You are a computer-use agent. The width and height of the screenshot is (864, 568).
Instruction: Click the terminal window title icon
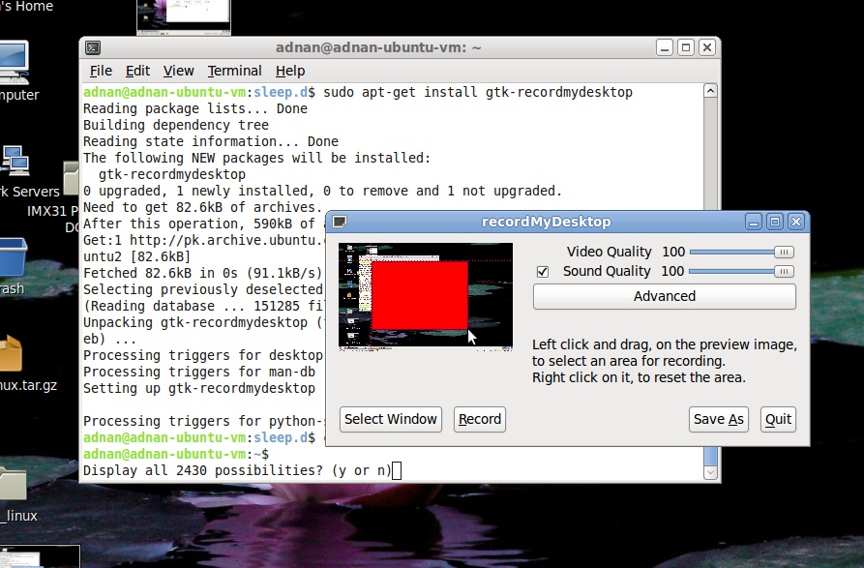pyautogui.click(x=93, y=48)
